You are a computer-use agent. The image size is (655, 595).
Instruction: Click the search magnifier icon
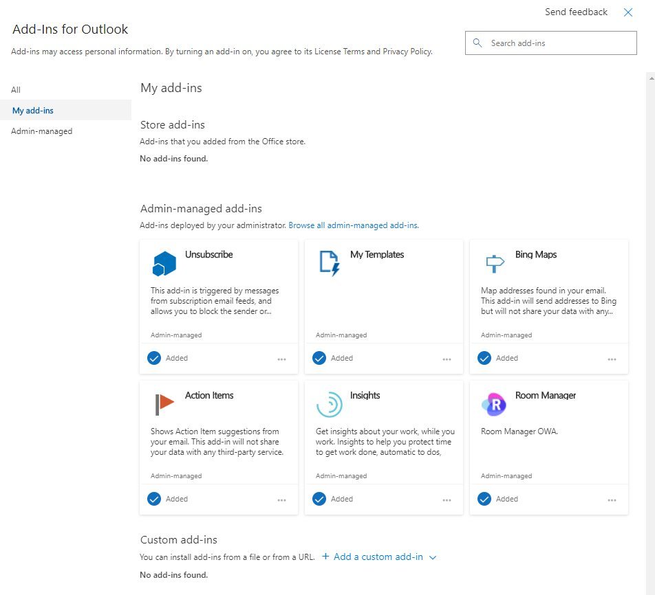click(x=477, y=43)
